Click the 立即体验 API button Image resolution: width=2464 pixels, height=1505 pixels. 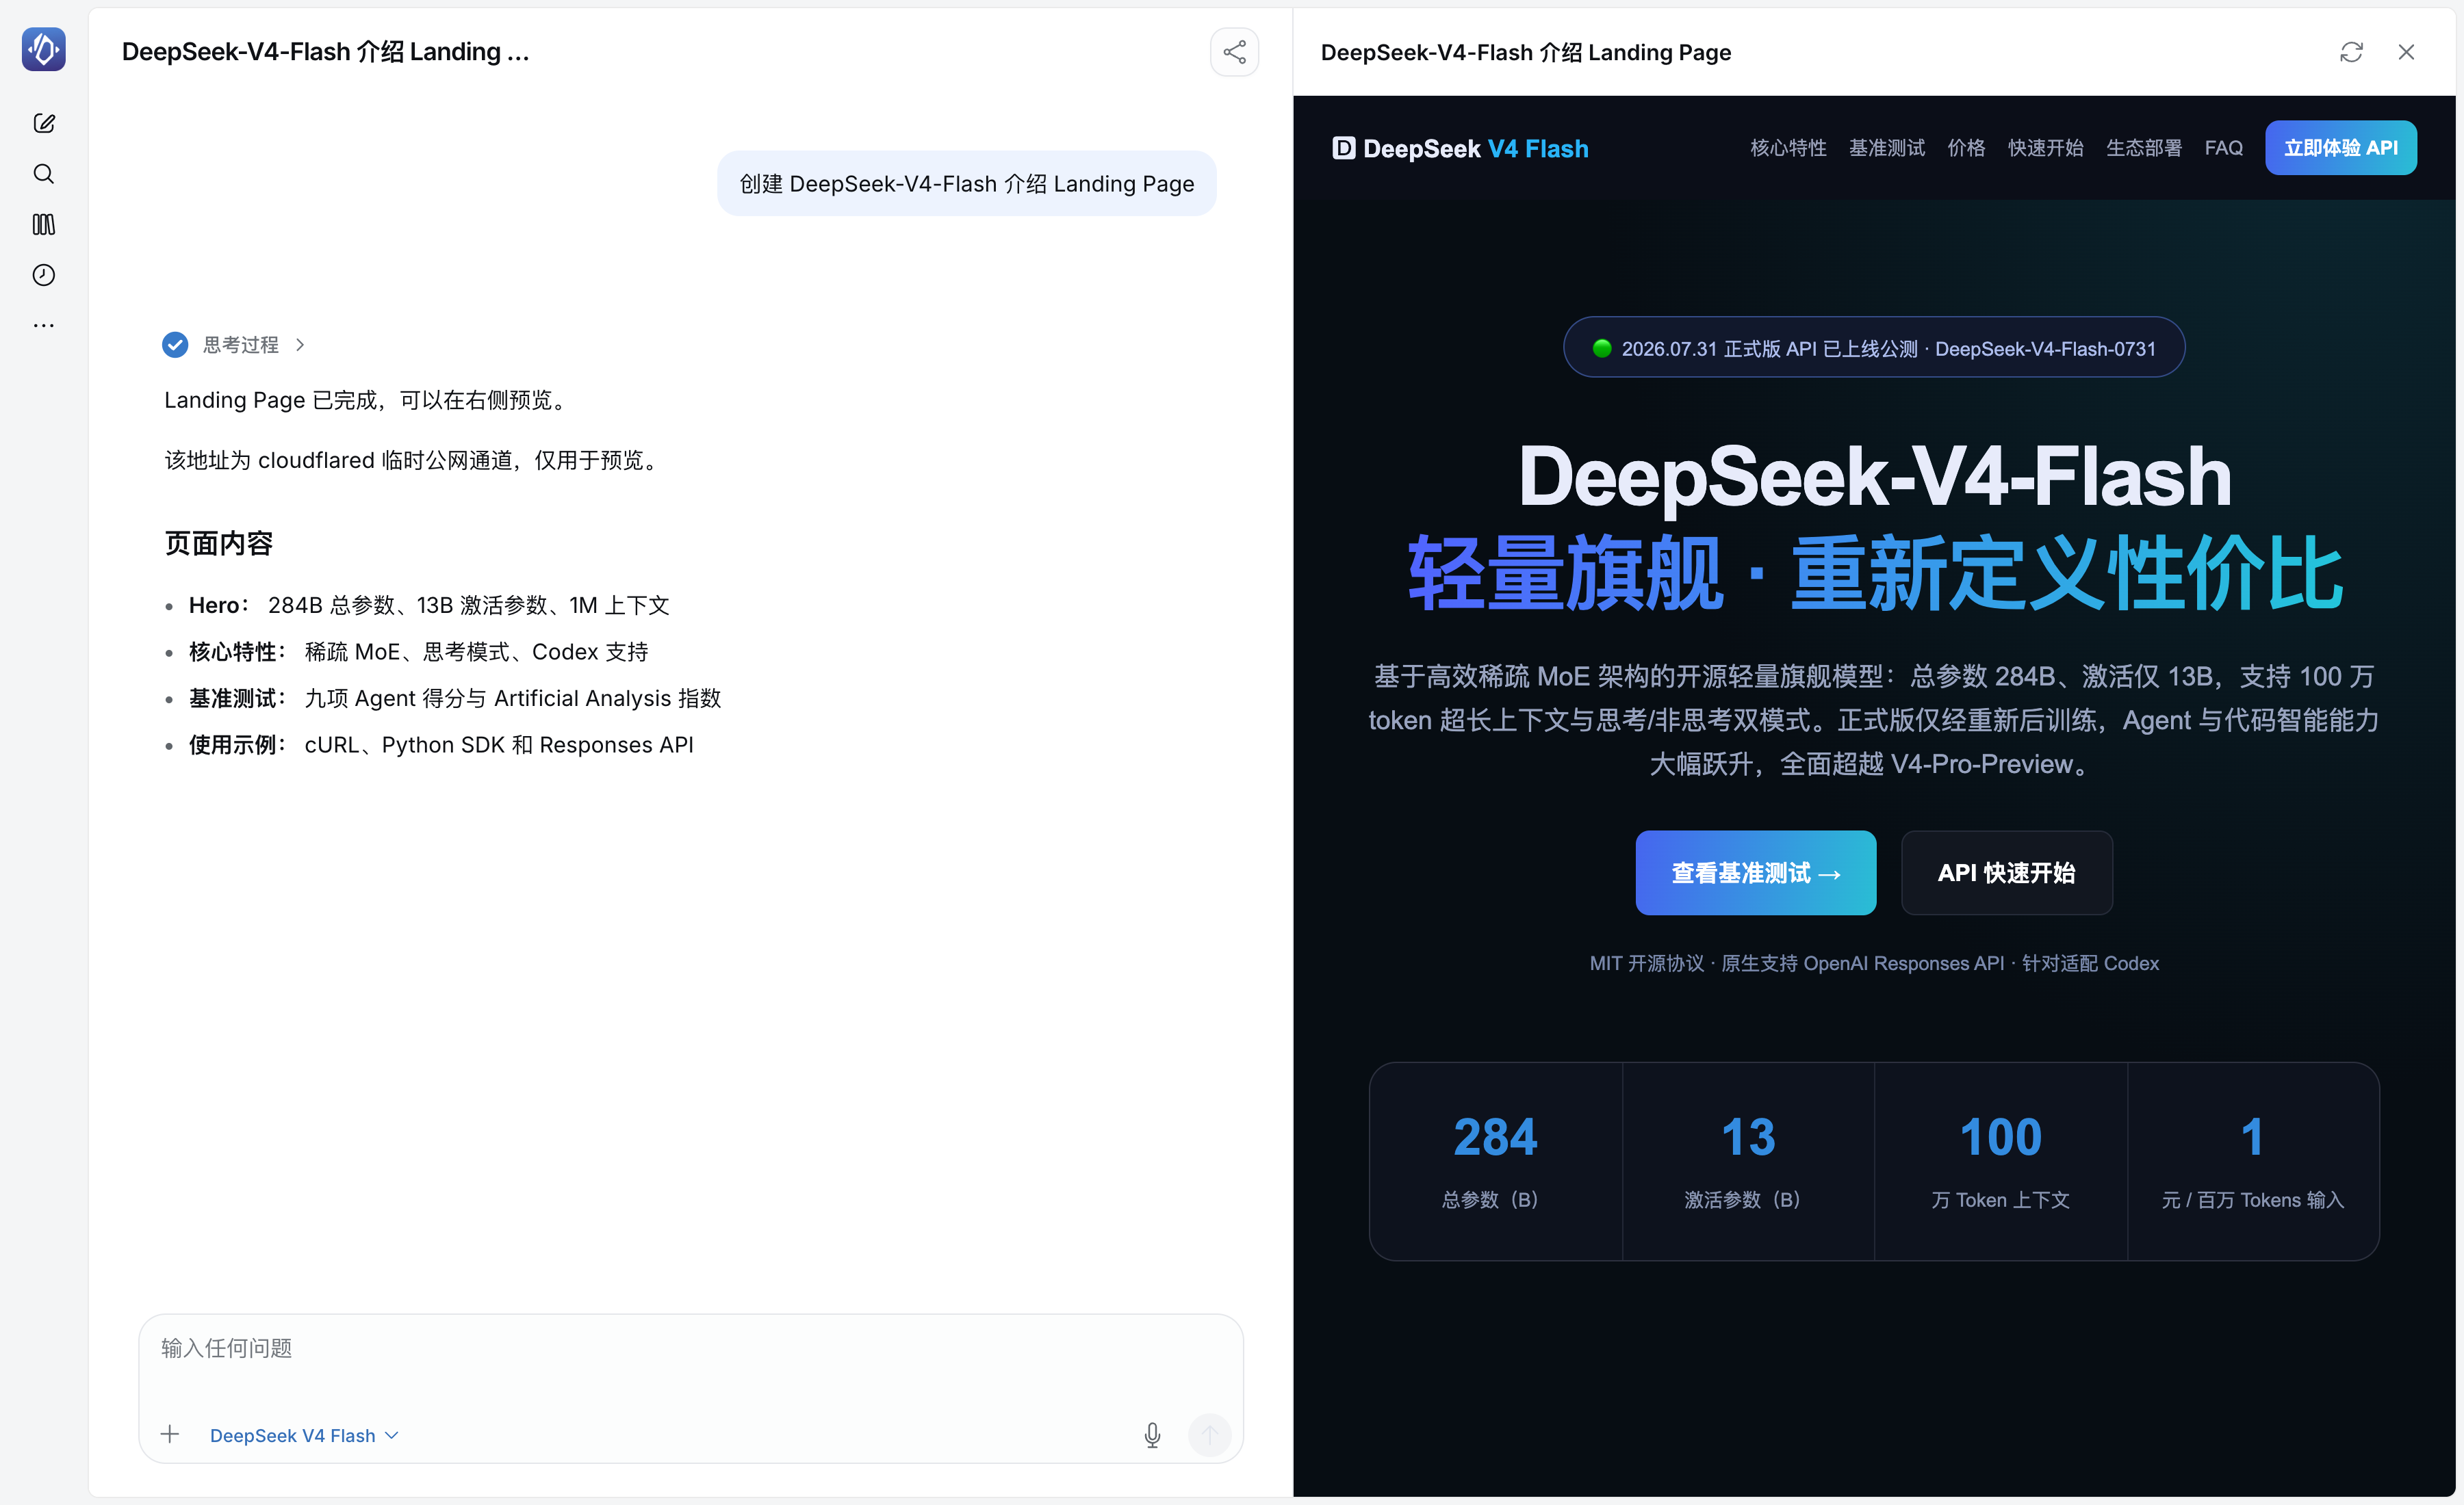(x=2341, y=148)
